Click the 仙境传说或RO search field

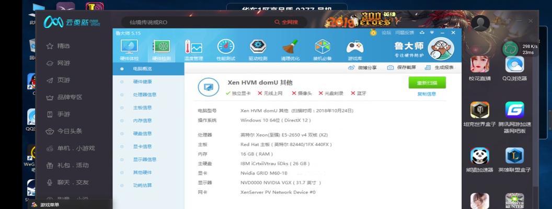tap(197, 22)
